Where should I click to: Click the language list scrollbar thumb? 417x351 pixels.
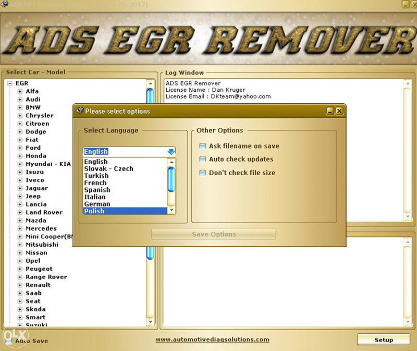click(171, 179)
